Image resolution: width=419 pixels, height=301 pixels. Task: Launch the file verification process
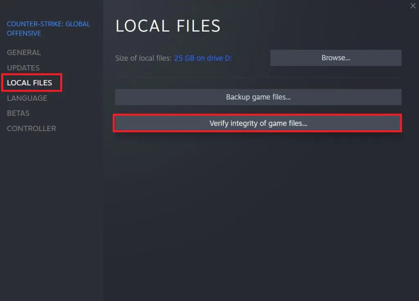[x=258, y=123]
